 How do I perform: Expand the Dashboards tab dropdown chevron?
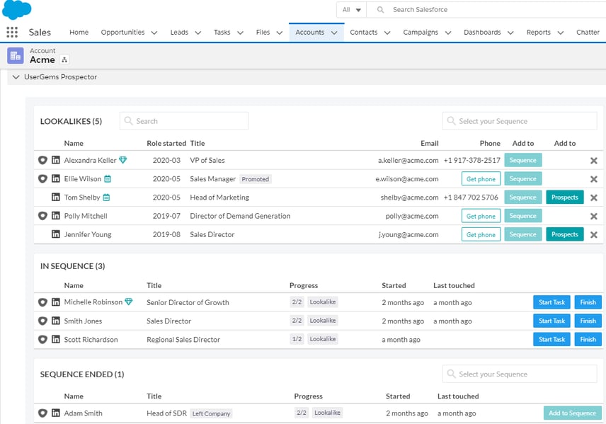click(510, 33)
